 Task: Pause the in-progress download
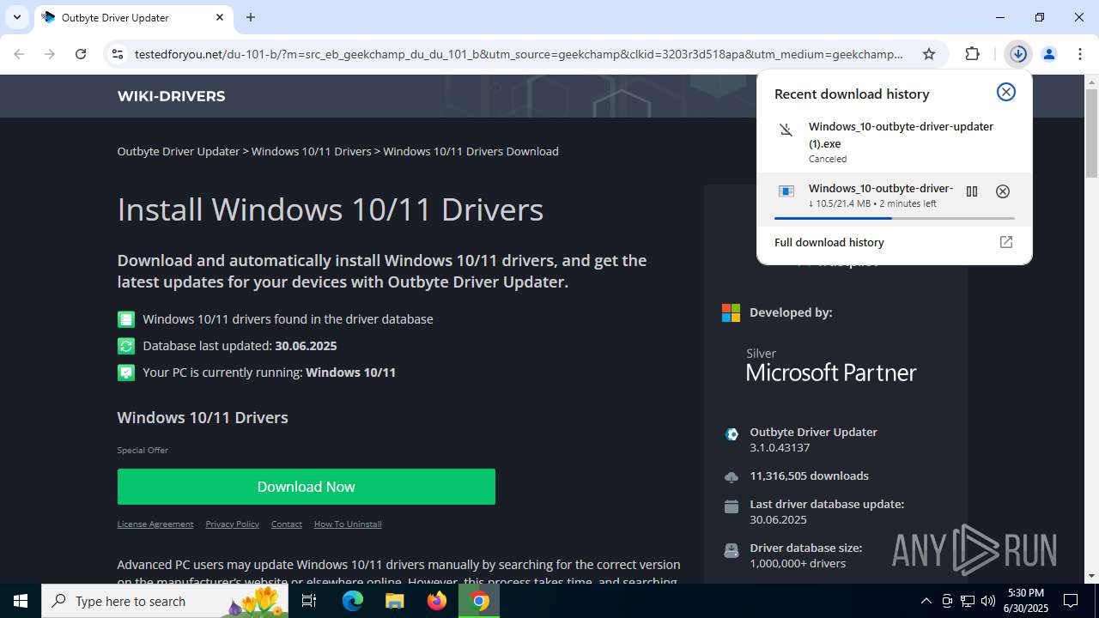click(x=972, y=191)
